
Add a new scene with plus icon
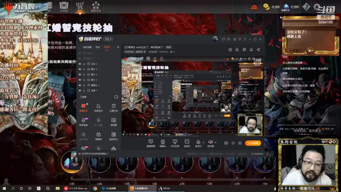coord(118,47)
